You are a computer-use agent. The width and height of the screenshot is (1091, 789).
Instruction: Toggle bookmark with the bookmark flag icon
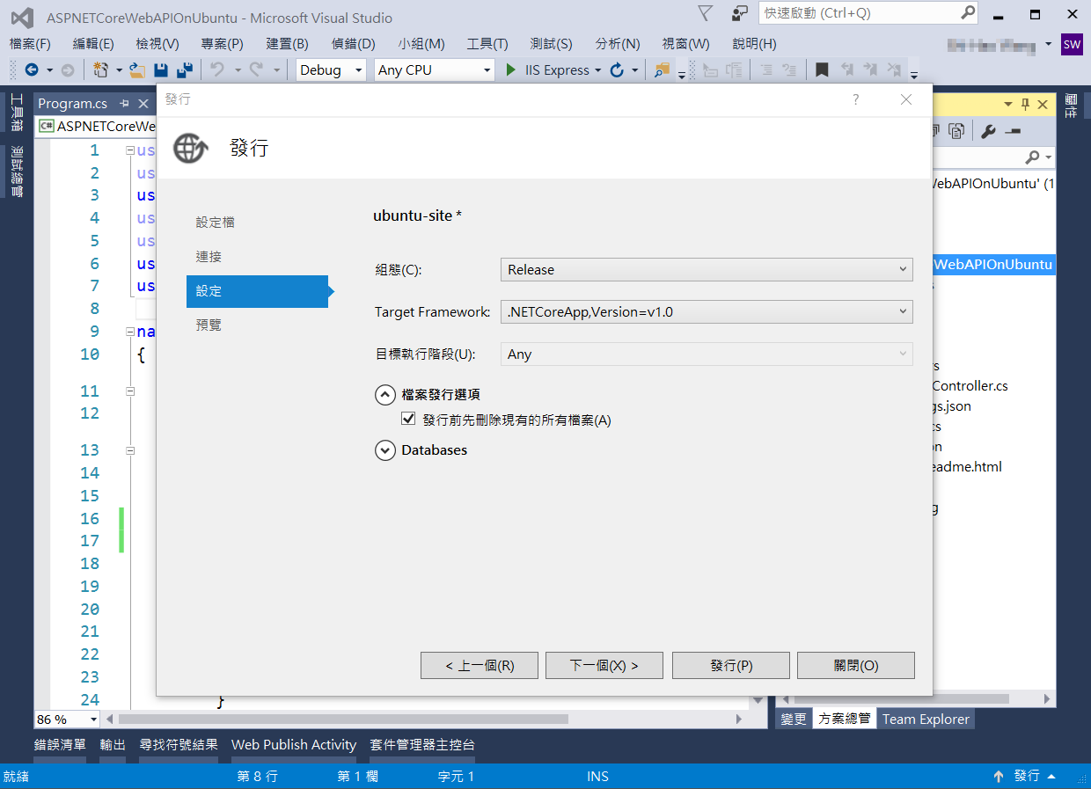[x=822, y=69]
